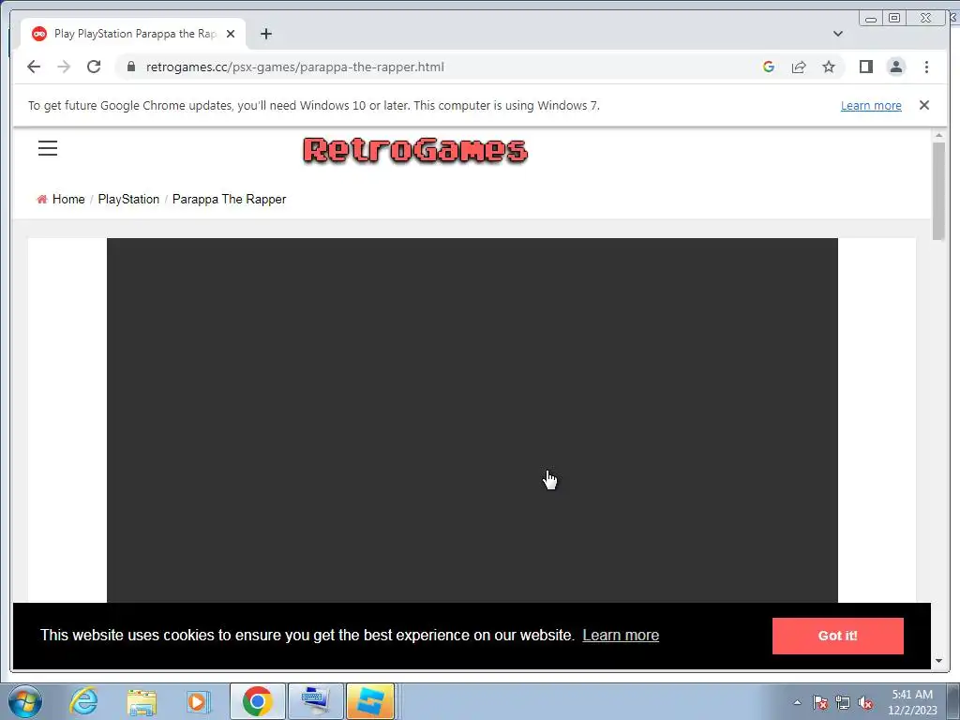The height and width of the screenshot is (720, 960).
Task: Click the RetroGames logo
Action: point(415,150)
